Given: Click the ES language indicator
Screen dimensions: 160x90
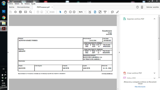Looking at the screenshot, I should point(4,69).
